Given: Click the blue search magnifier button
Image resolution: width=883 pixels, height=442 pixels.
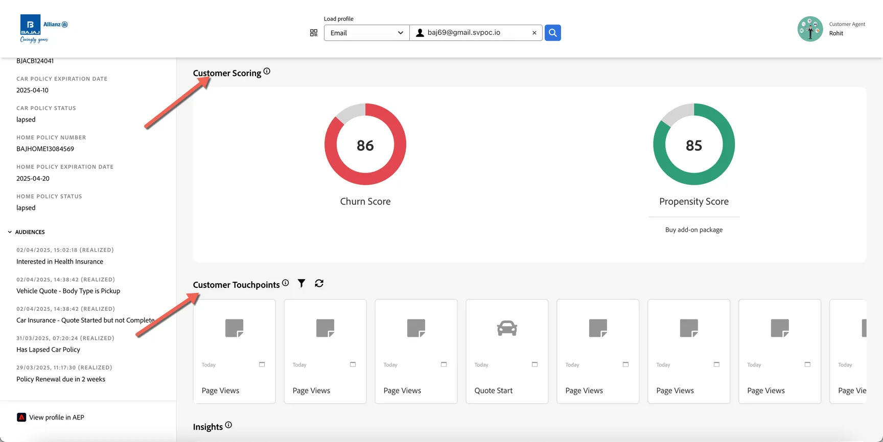Looking at the screenshot, I should 552,33.
